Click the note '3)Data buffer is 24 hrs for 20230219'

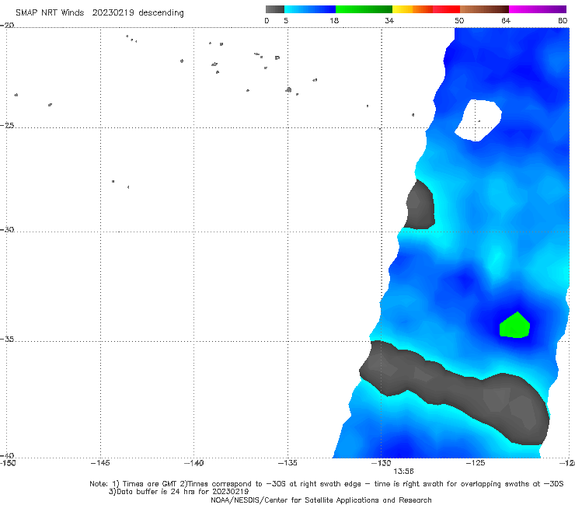pyautogui.click(x=179, y=492)
